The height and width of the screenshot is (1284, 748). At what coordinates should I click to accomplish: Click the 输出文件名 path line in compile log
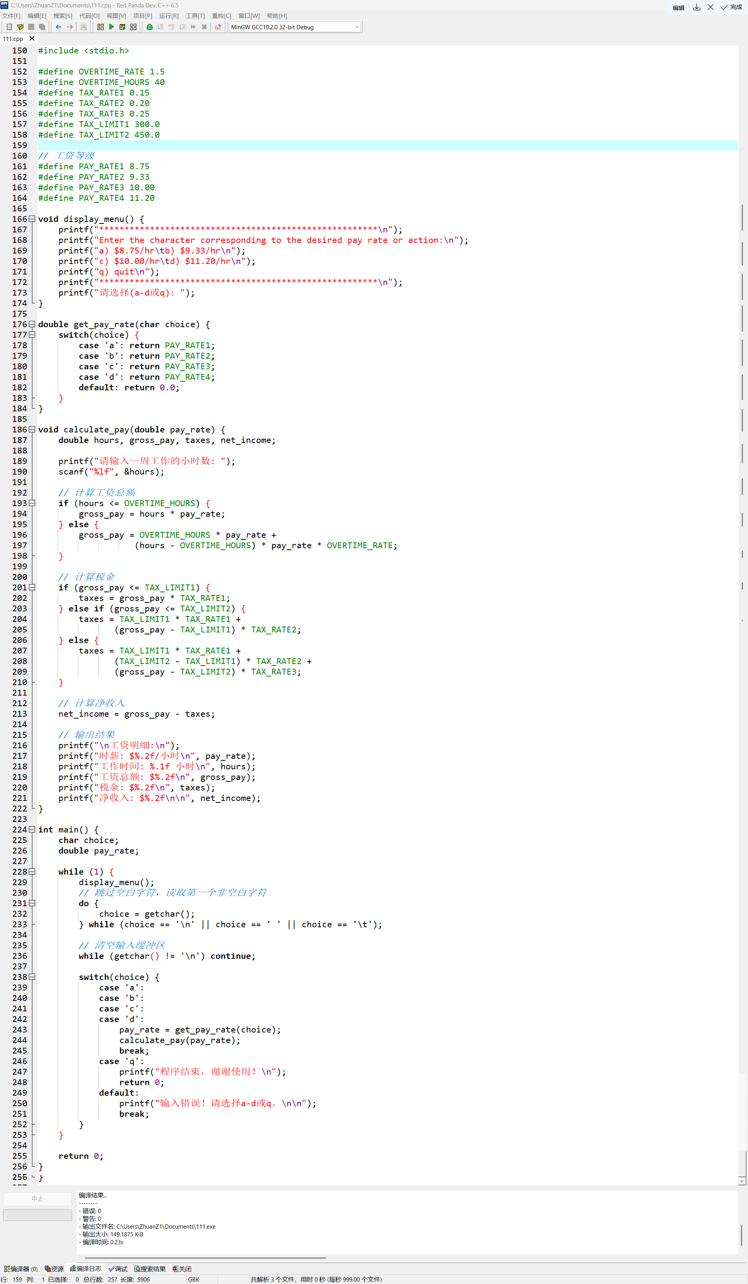tap(147, 1226)
